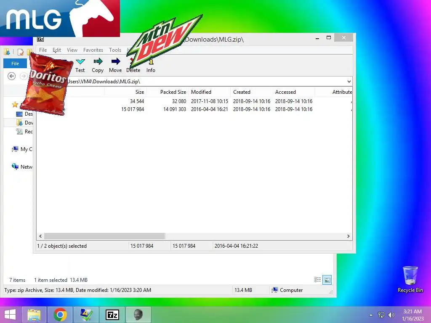The height and width of the screenshot is (323, 431).
Task: Open the 7-Zip File menu
Action: (x=43, y=50)
